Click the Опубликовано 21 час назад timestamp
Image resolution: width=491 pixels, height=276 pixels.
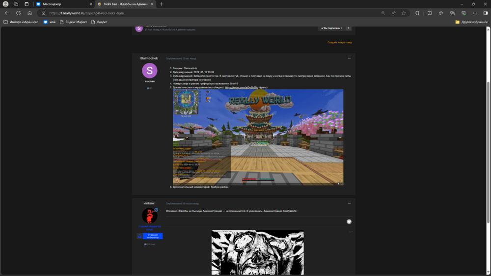coord(181,58)
